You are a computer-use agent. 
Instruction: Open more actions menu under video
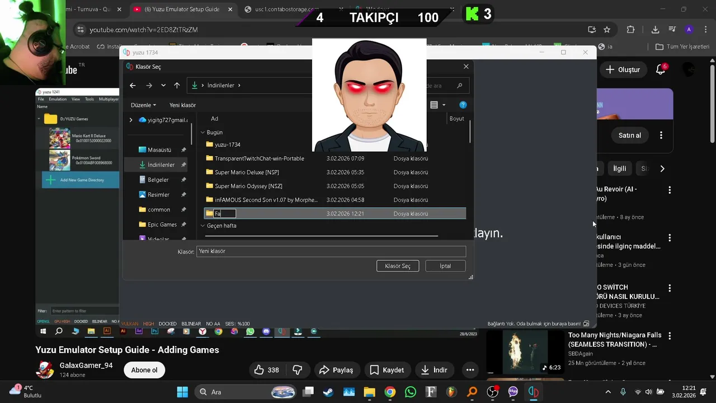(470, 370)
